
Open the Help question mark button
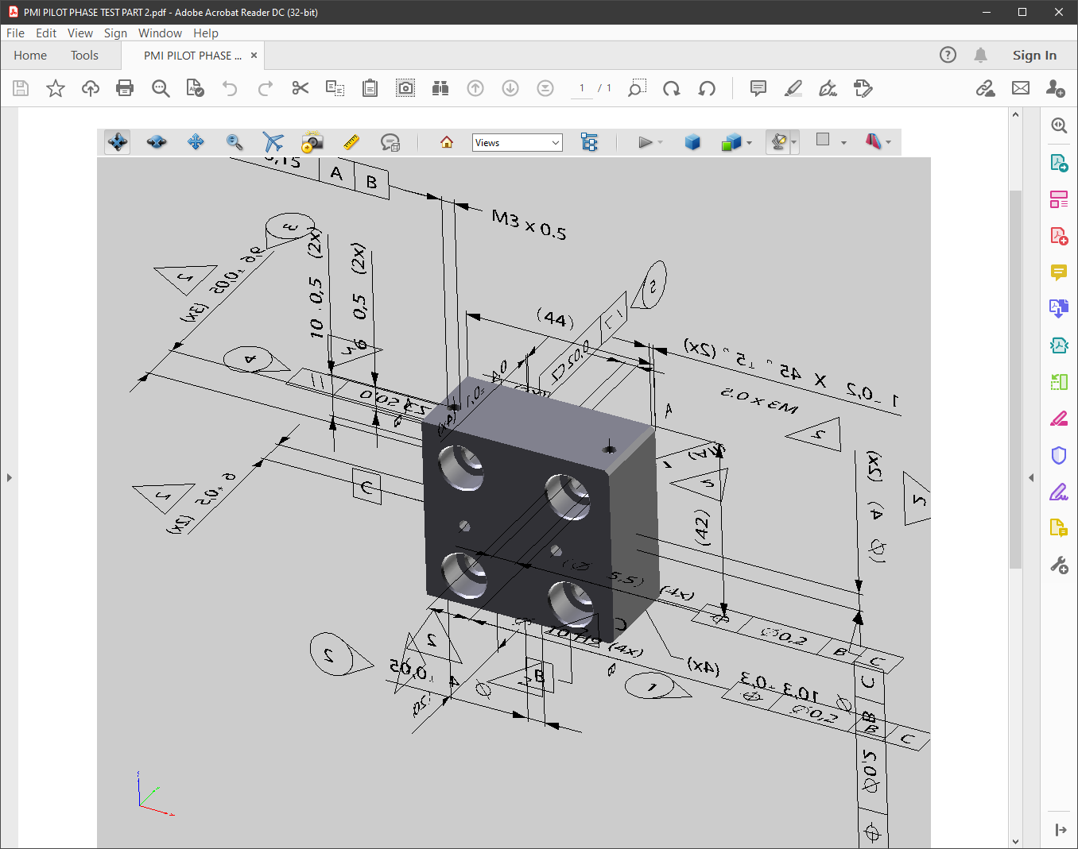[948, 55]
